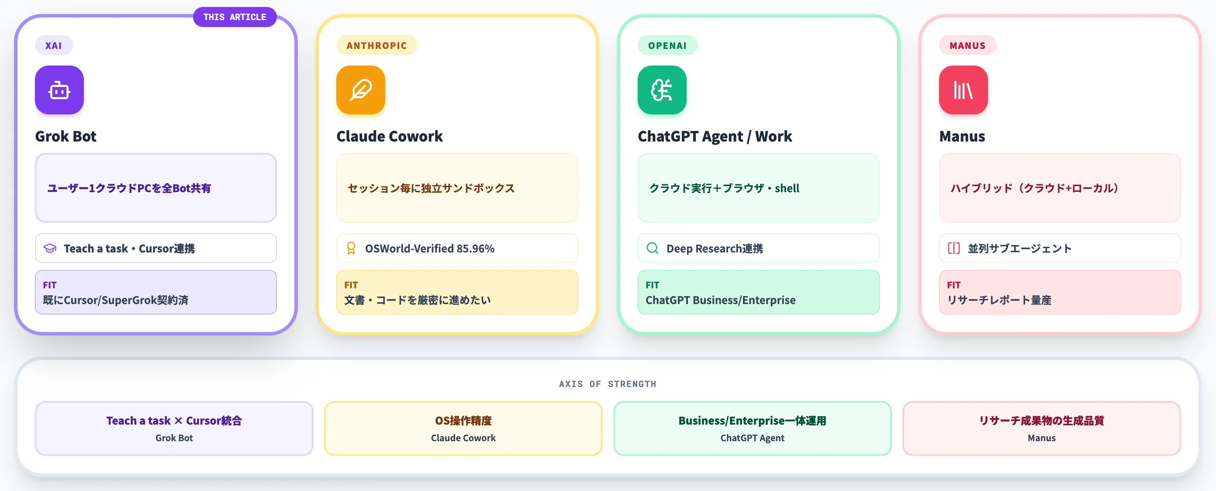Click the MANUS vendor tag
The height and width of the screenshot is (491, 1216).
coord(968,45)
